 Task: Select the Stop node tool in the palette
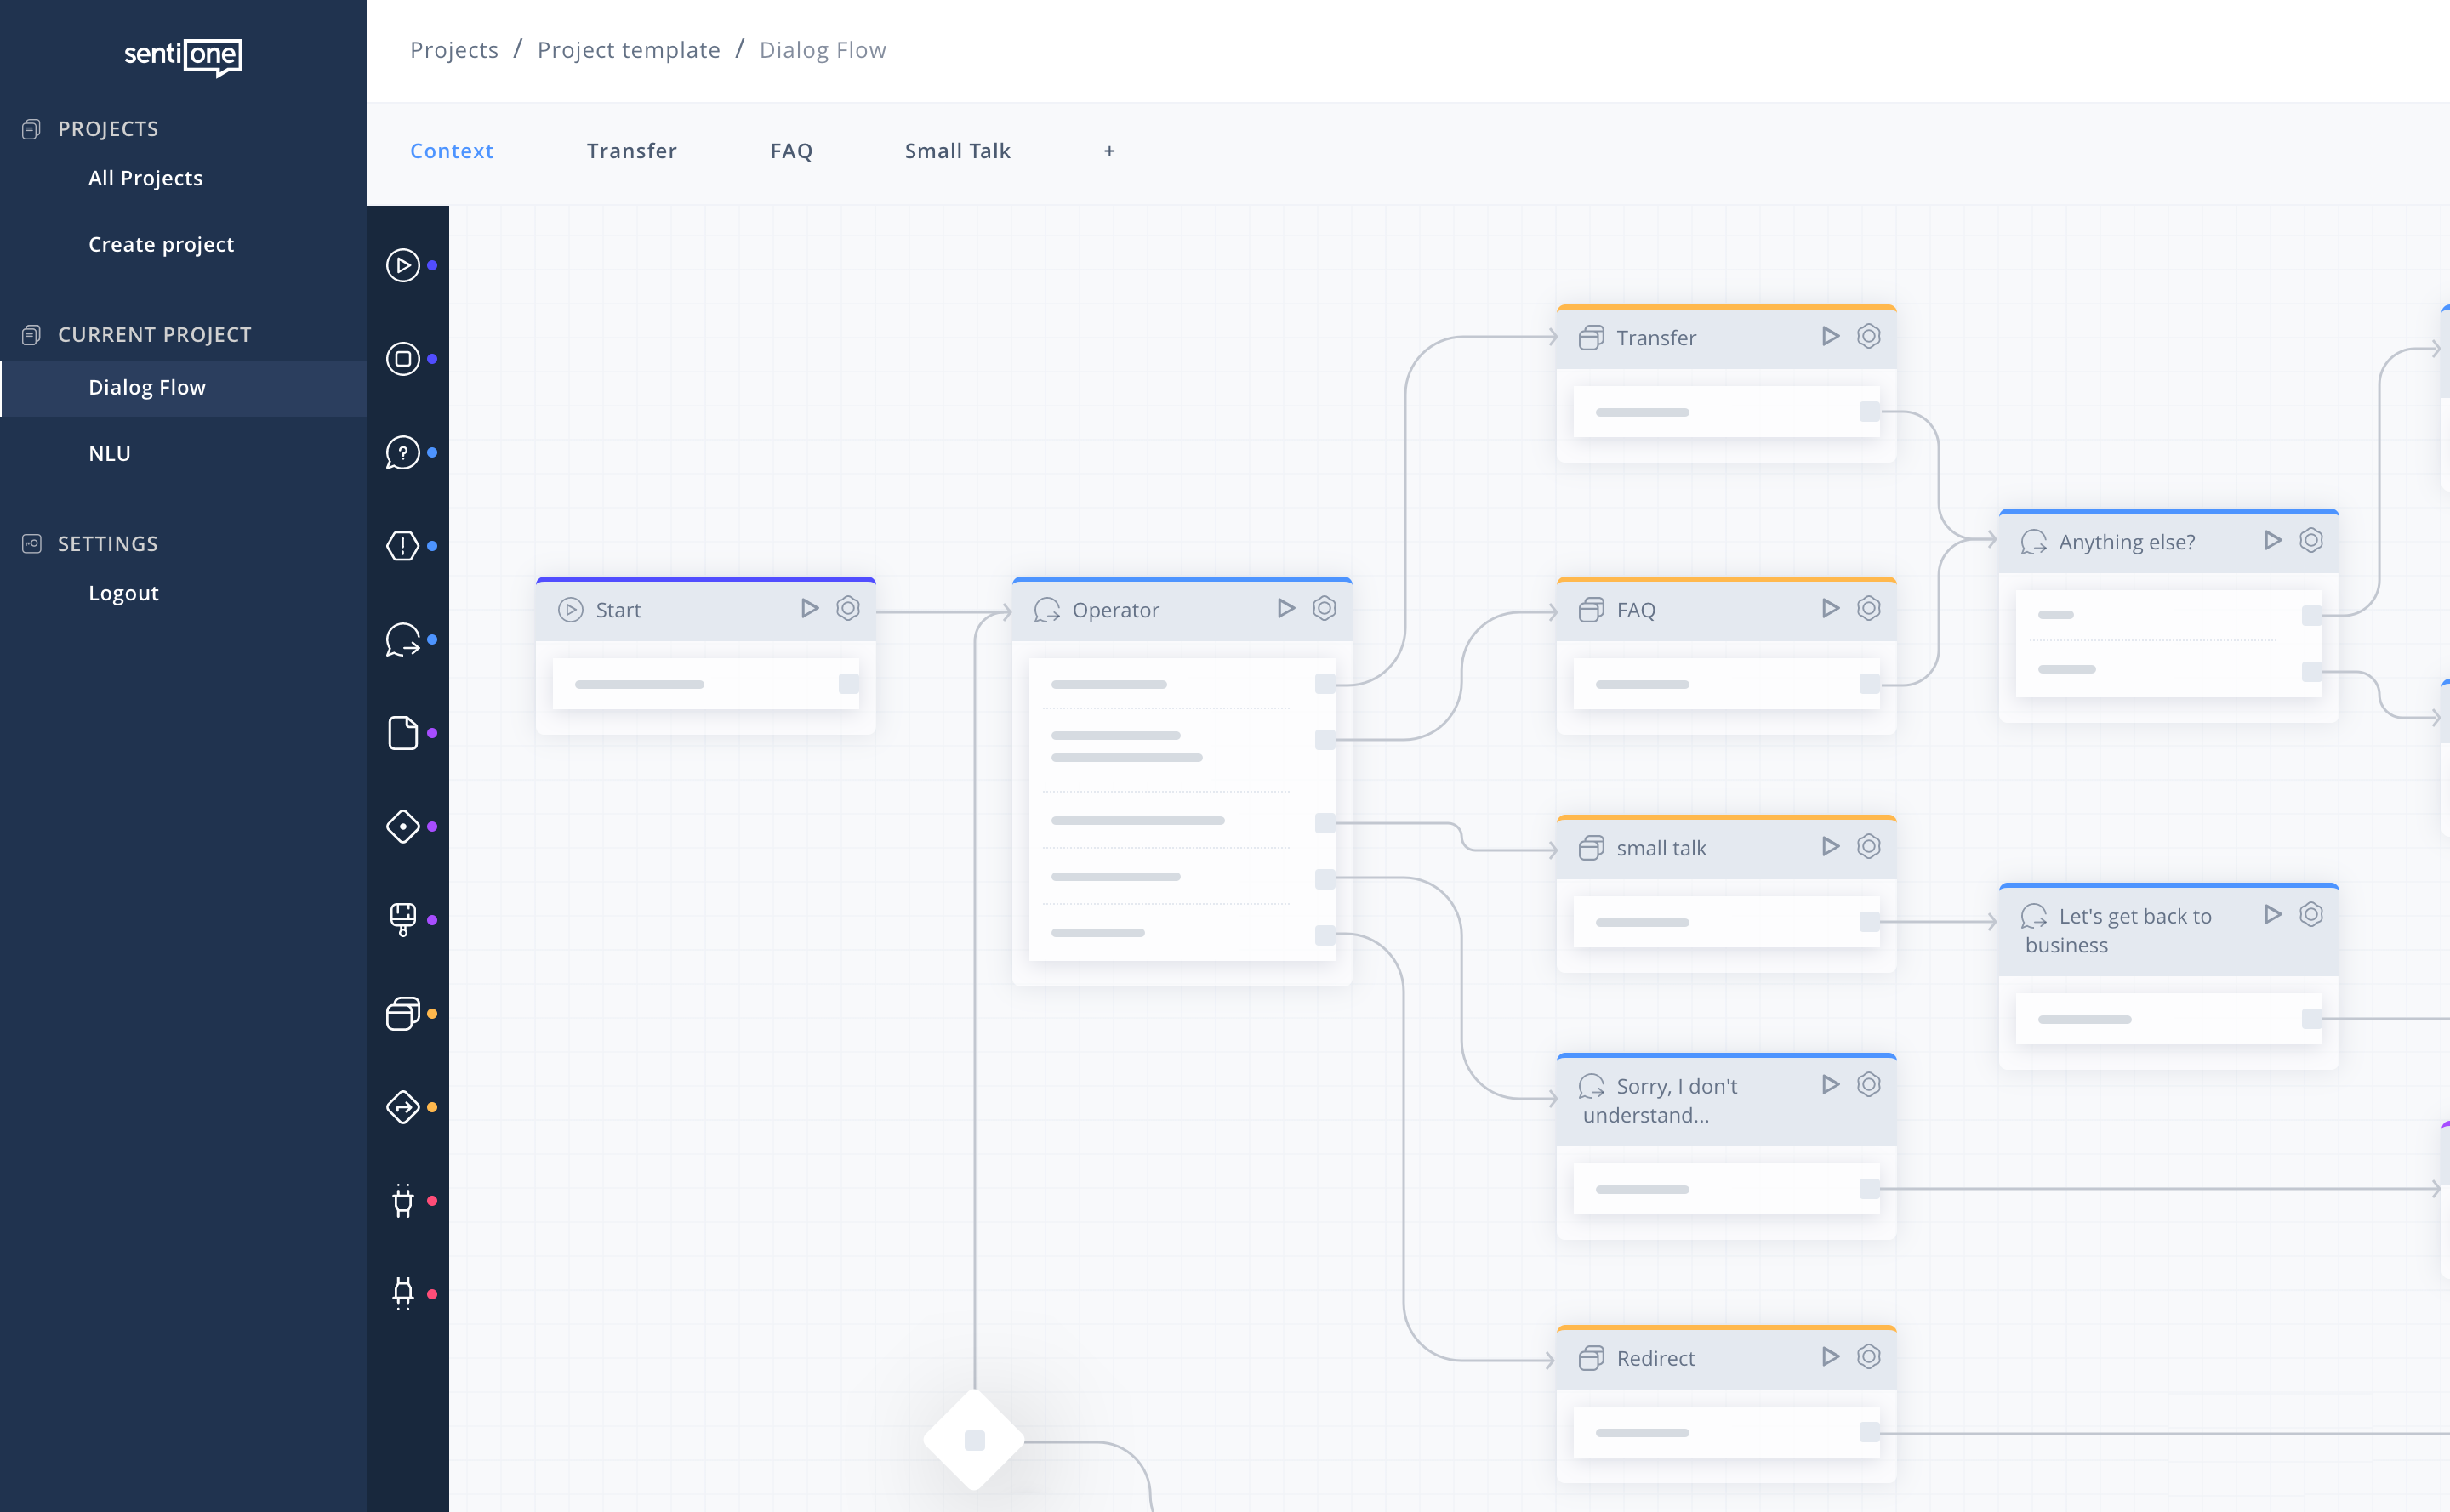coord(402,358)
